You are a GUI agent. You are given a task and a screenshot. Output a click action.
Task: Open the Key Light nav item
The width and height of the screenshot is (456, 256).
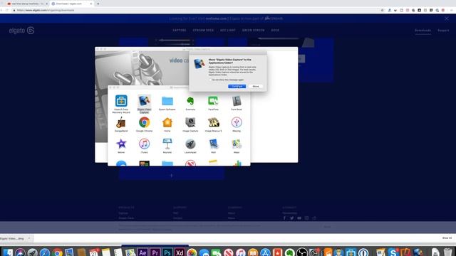(x=228, y=30)
